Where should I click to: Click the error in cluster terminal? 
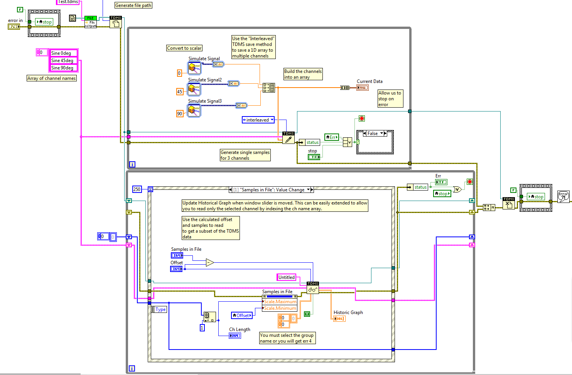(x=14, y=26)
